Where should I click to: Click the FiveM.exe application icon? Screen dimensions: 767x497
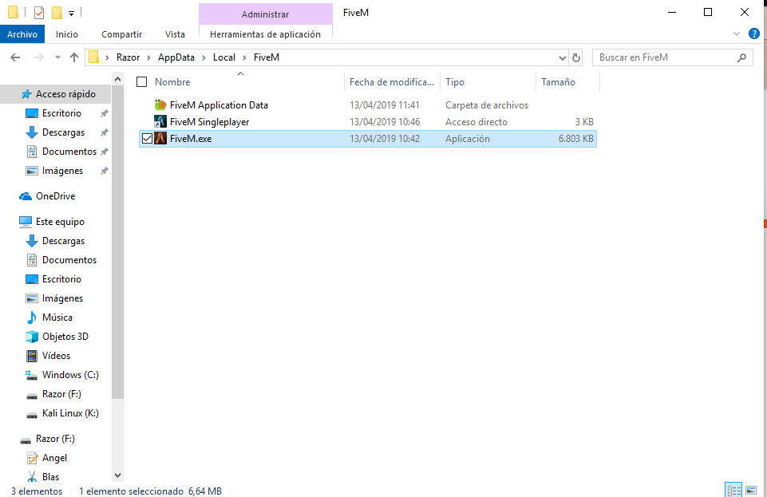coord(160,138)
